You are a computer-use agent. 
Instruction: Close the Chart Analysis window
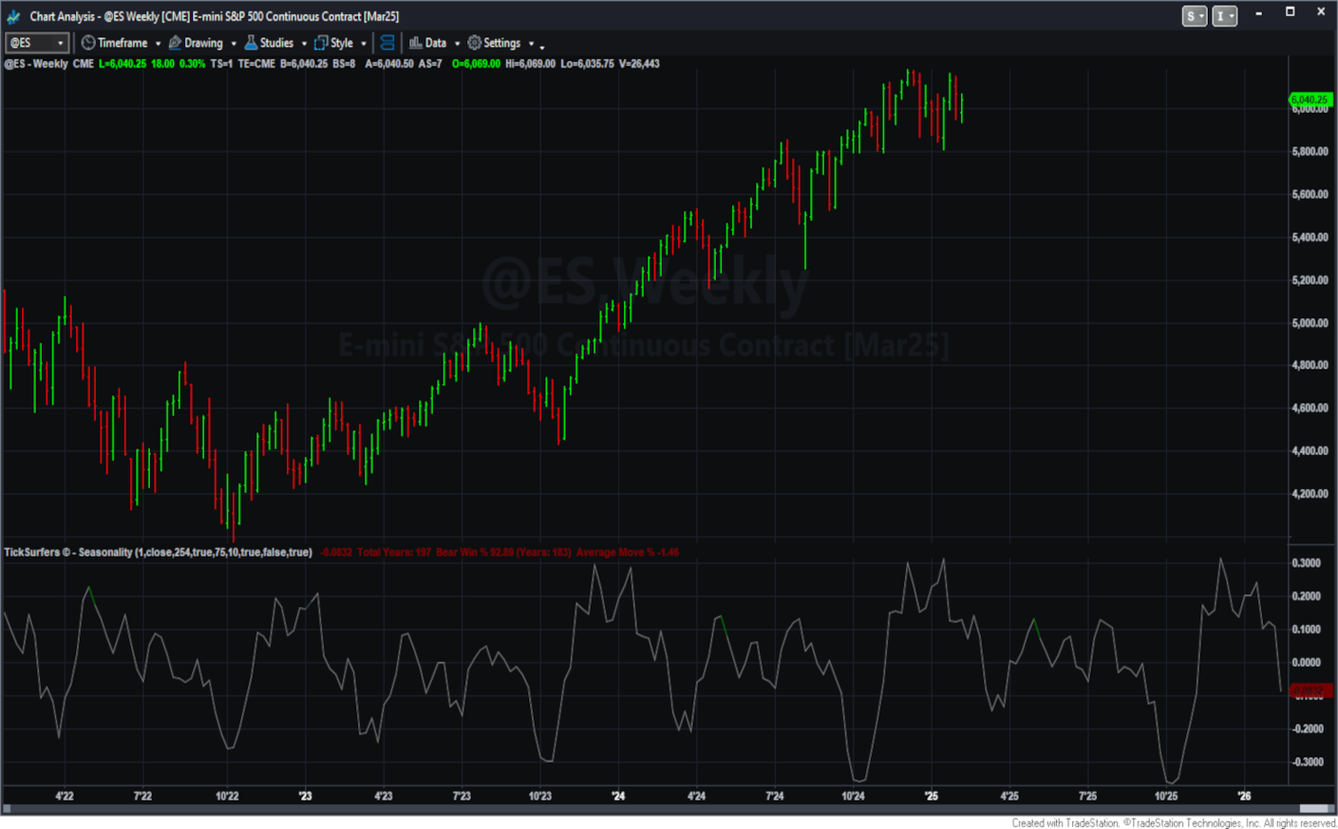click(x=1321, y=12)
